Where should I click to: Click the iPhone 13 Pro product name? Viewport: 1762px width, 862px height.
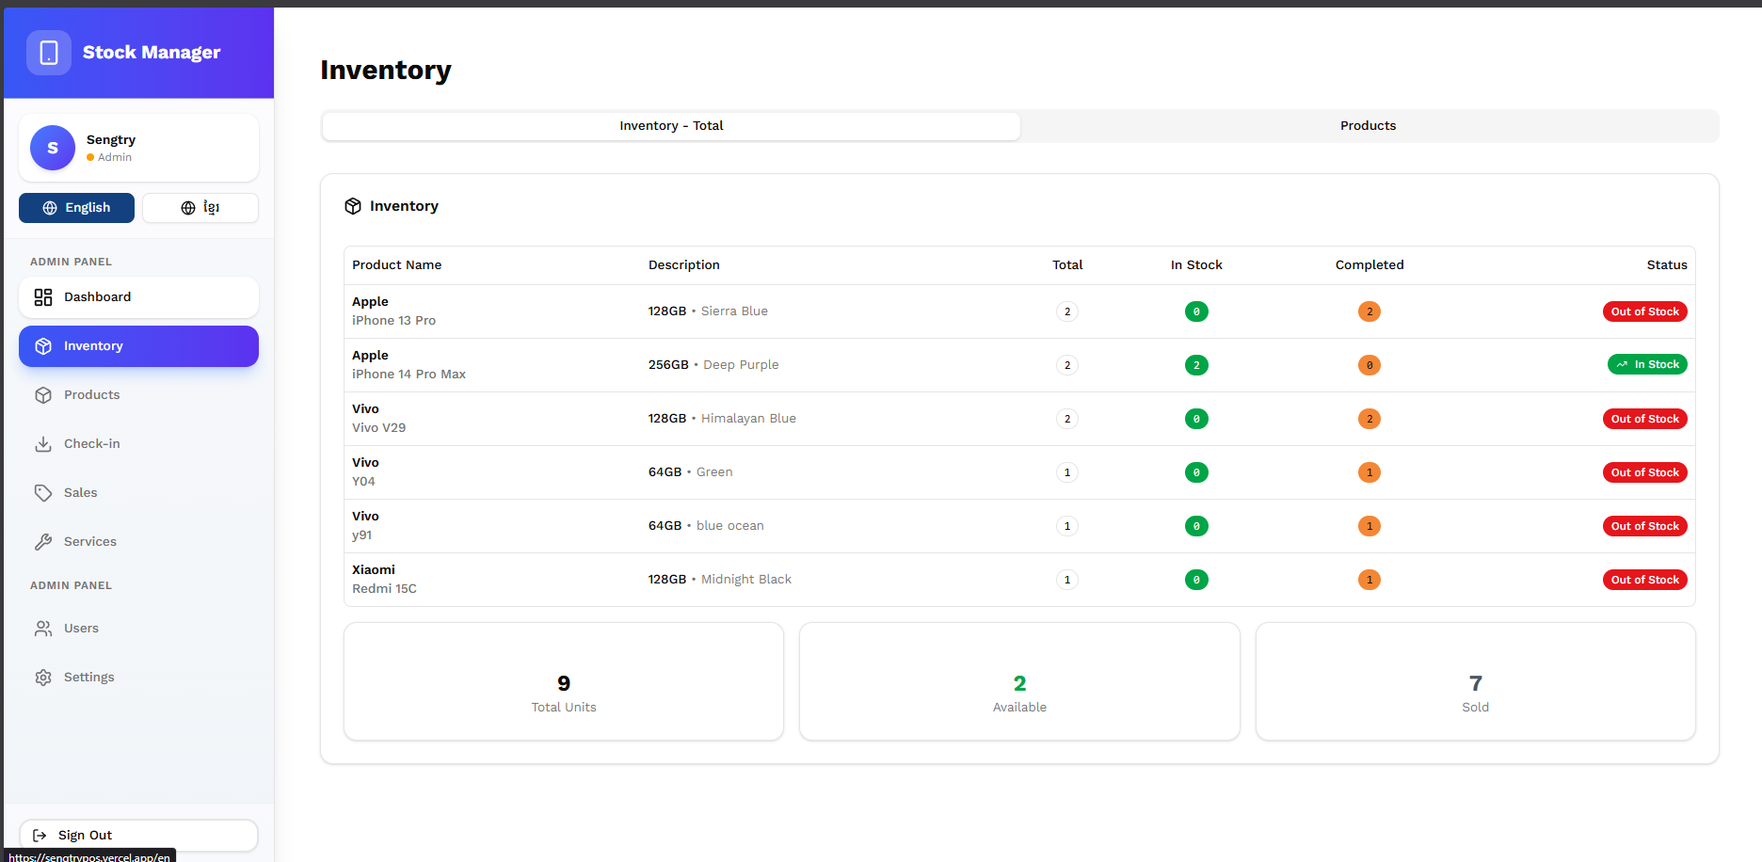pos(394,321)
